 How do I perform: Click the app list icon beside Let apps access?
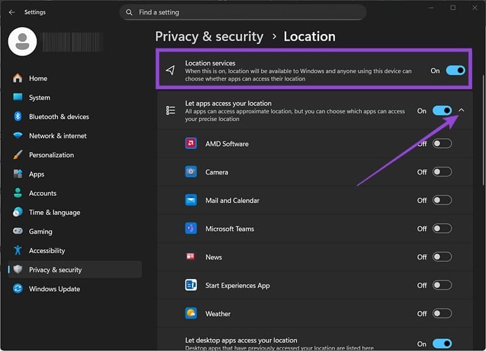coord(171,110)
